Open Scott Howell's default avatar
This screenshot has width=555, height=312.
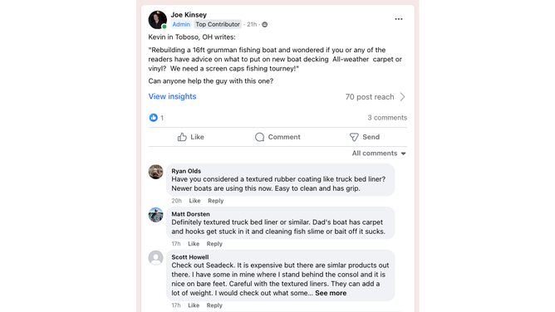tap(155, 257)
